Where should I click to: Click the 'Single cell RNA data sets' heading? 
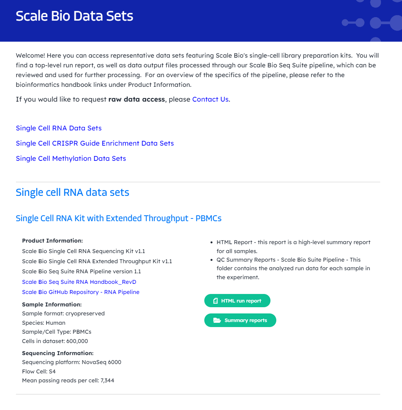[x=72, y=192]
